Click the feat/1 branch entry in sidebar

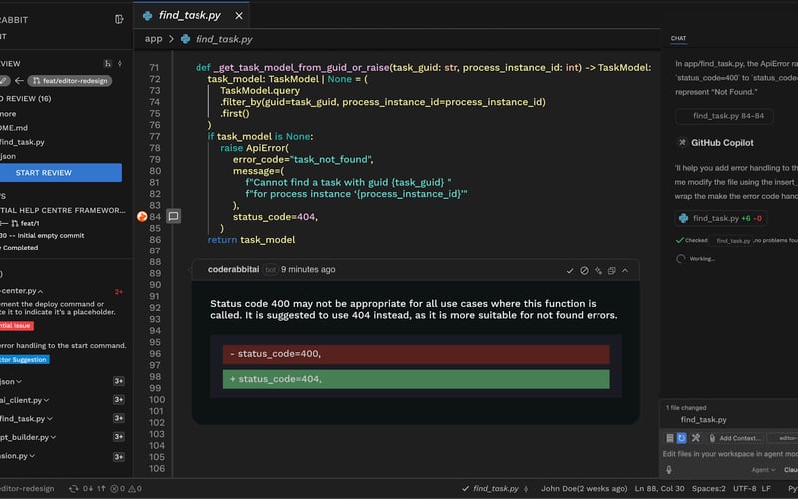click(x=24, y=223)
